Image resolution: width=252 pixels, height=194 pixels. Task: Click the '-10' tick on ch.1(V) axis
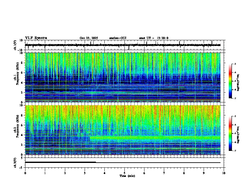click(x=20, y=50)
